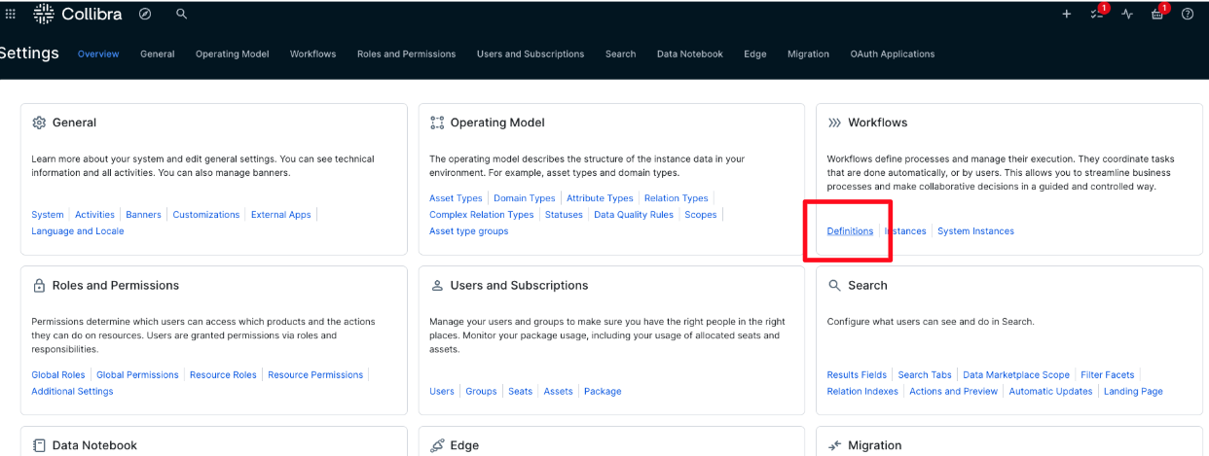
Task: Open Actions and Preview link
Action: click(953, 392)
